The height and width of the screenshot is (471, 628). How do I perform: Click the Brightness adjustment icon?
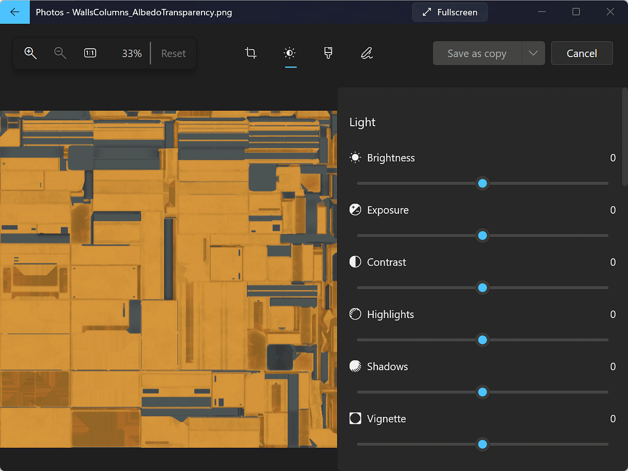point(355,157)
